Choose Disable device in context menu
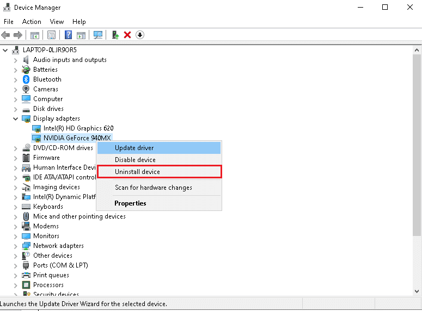422x311 pixels. [x=135, y=160]
